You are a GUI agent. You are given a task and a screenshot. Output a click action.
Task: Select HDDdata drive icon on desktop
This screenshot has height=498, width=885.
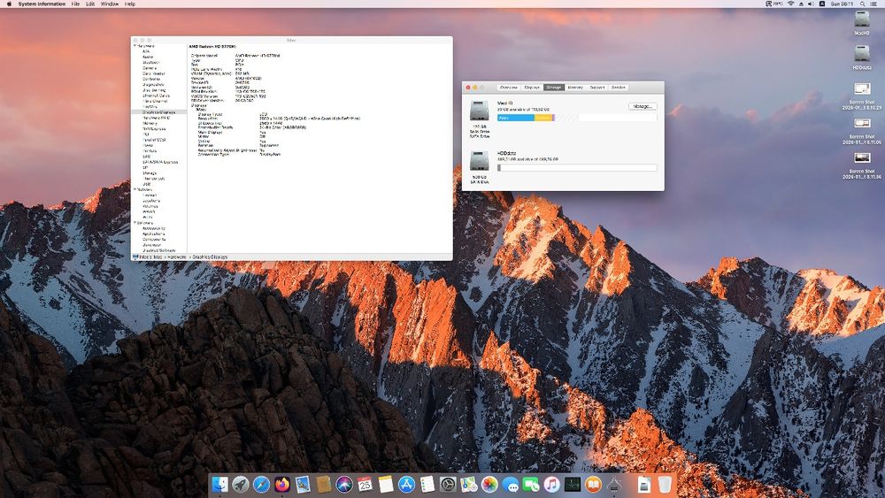point(861,54)
